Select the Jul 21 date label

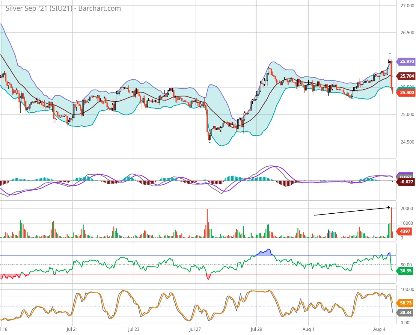[72, 329]
